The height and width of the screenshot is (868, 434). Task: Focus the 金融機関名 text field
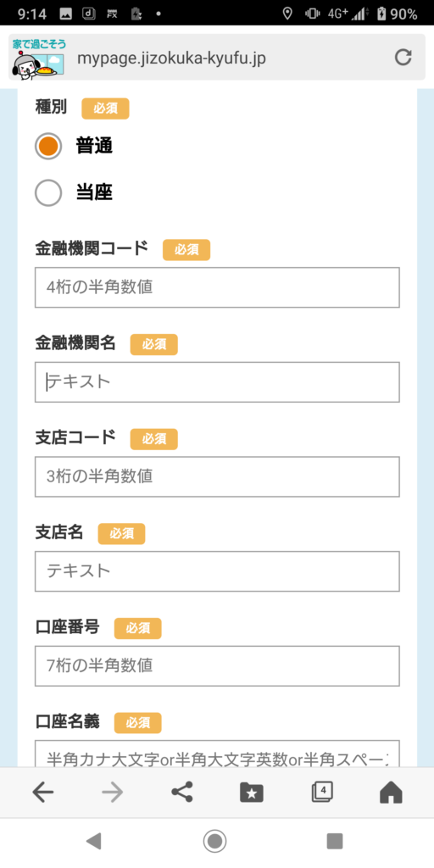(x=217, y=382)
